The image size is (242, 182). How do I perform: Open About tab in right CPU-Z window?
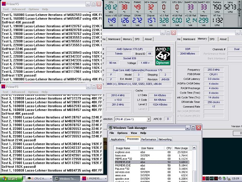click(223, 39)
